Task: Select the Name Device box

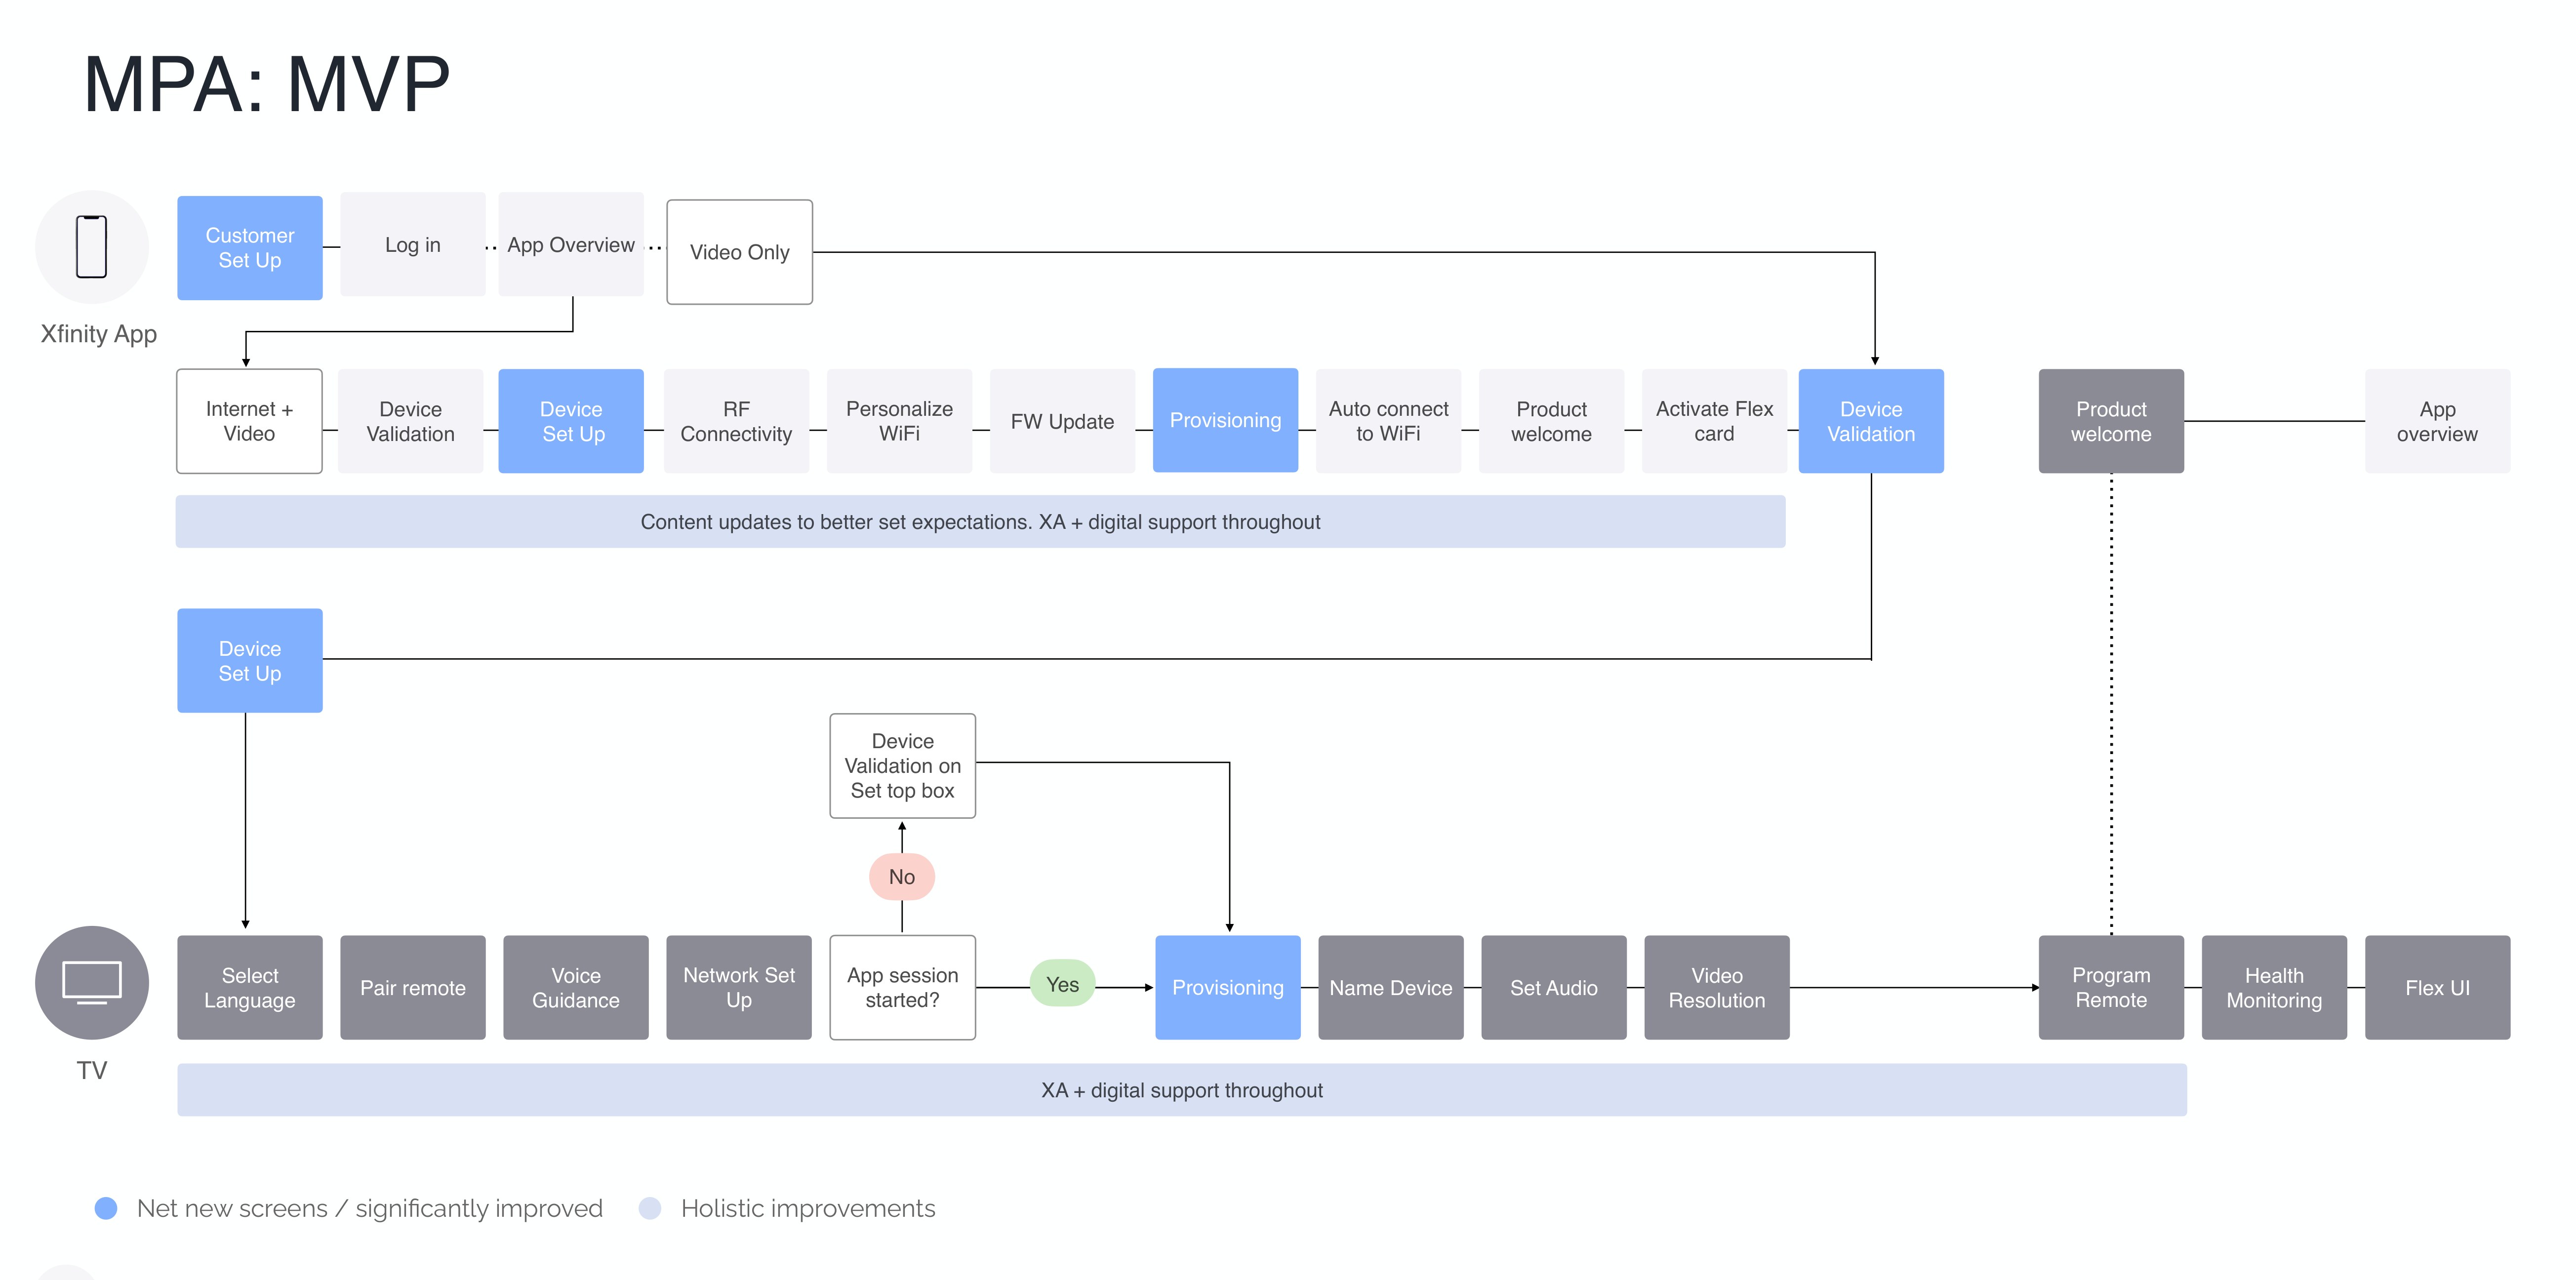Action: pos(1391,987)
